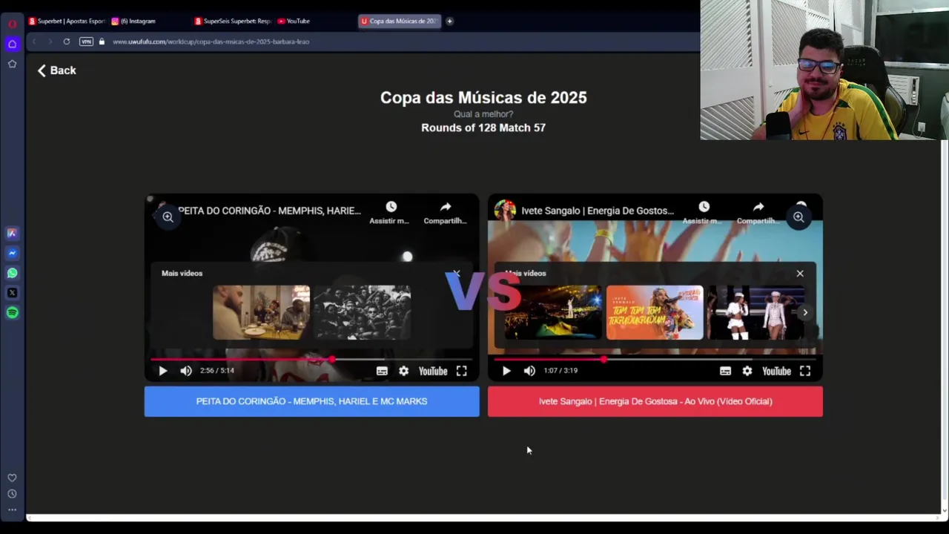Screen dimensions: 949x534
Task: Reload the current page
Action: tap(67, 42)
